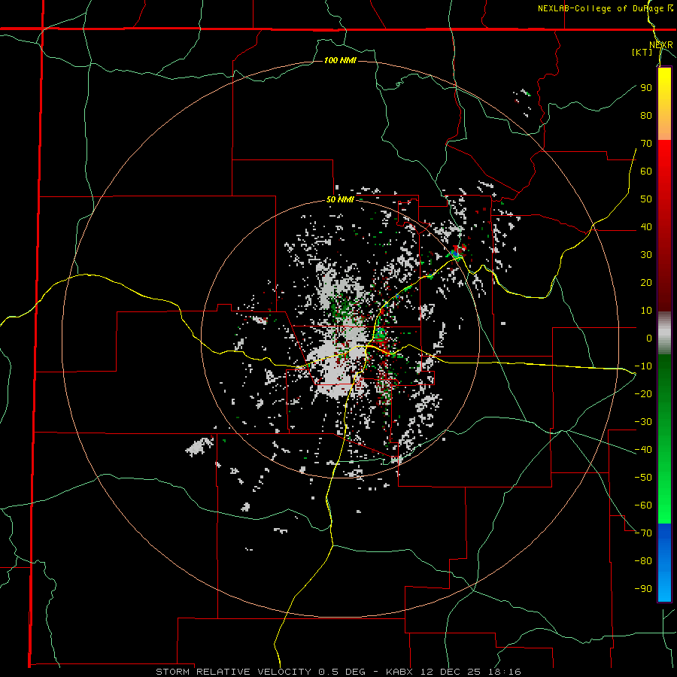Viewport: 677px width, 677px height.
Task: Click the 50 NMI range ring label
Action: click(340, 199)
